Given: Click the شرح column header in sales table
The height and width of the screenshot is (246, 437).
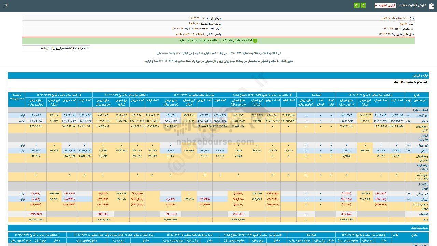Looking at the screenshot, I should click(x=417, y=95).
